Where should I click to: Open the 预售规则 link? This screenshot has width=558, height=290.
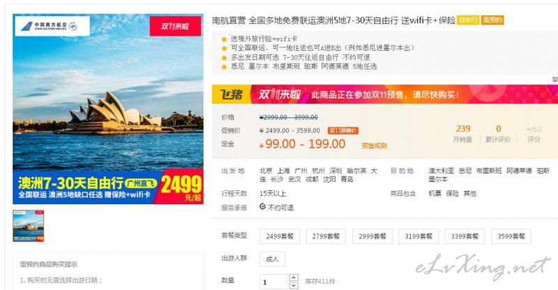pos(375,146)
